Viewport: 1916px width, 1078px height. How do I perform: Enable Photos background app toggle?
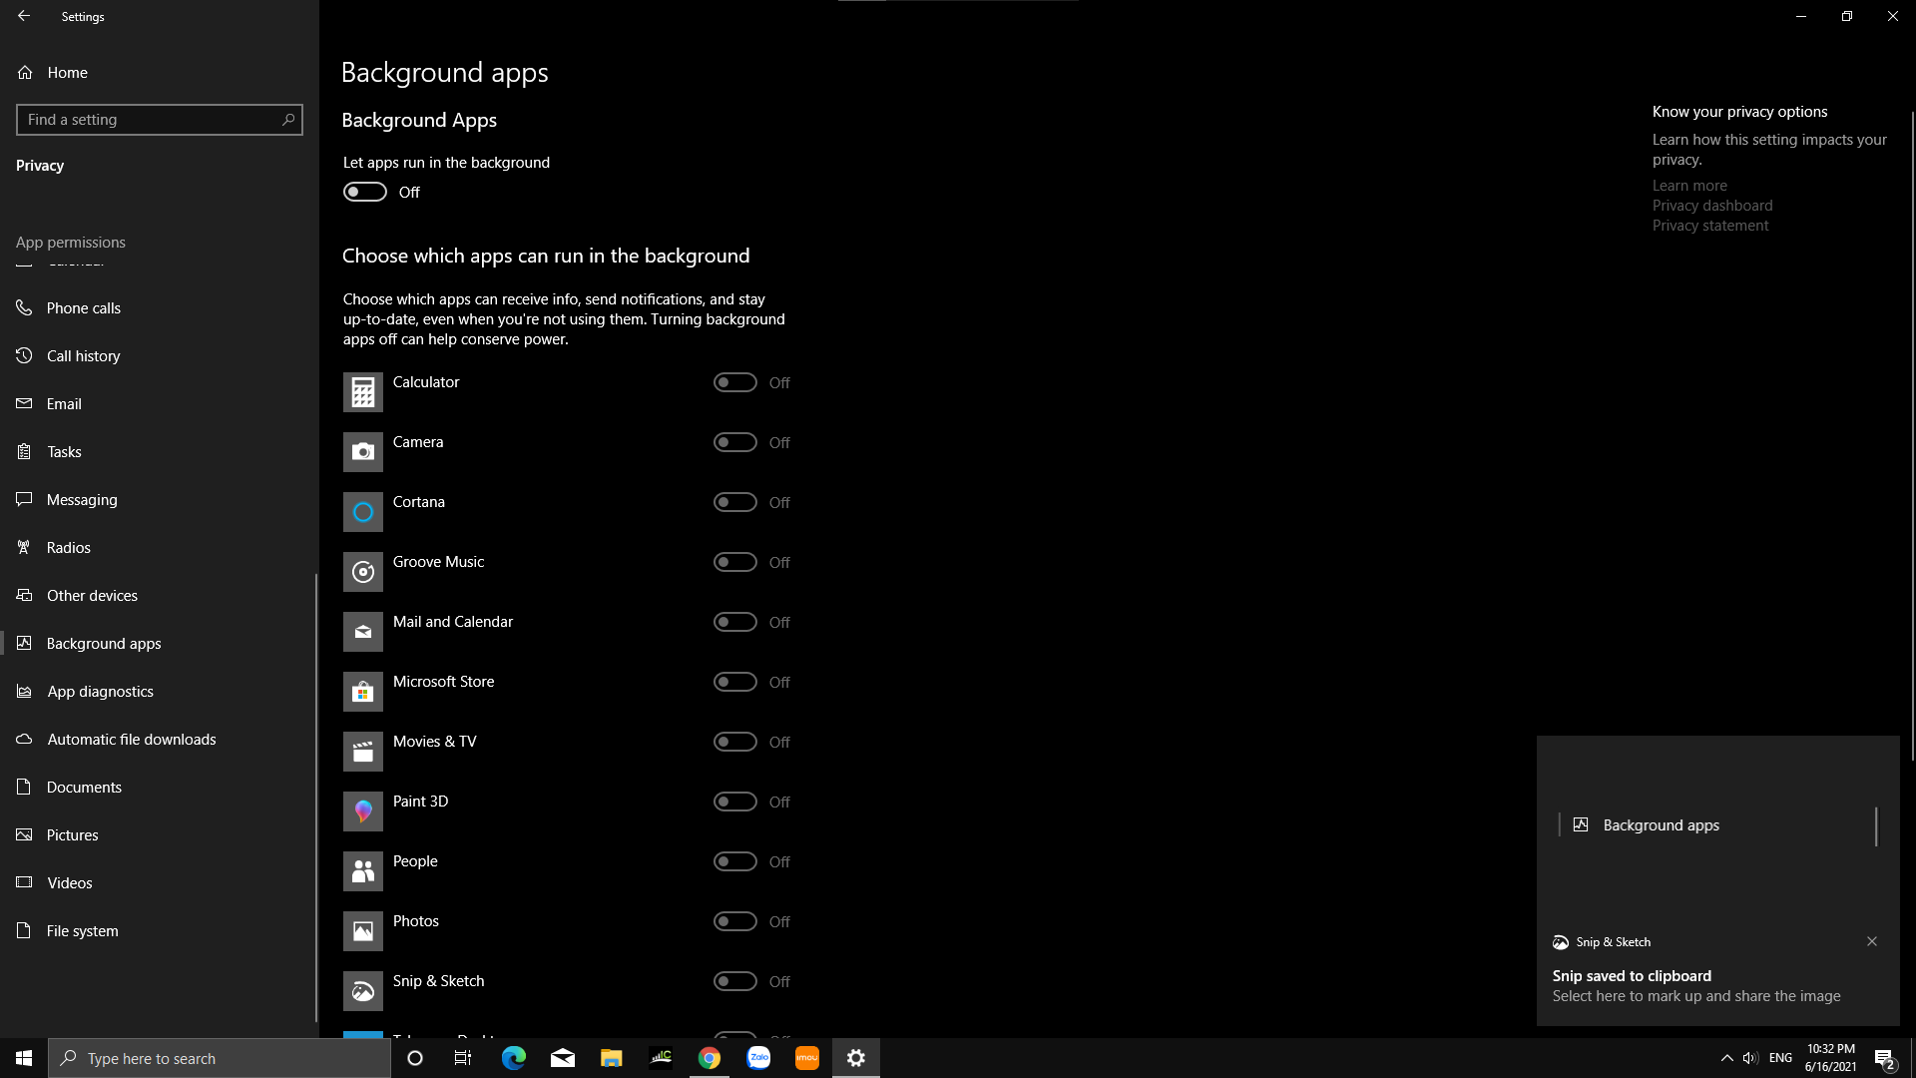pyautogui.click(x=735, y=921)
